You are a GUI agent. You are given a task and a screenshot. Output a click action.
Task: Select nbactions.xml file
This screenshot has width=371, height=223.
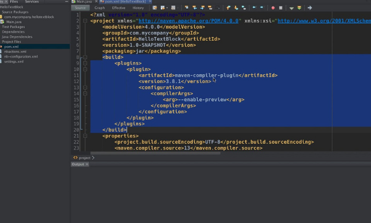[x=15, y=52]
